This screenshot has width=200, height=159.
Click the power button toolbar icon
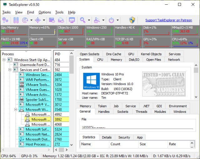111,20
